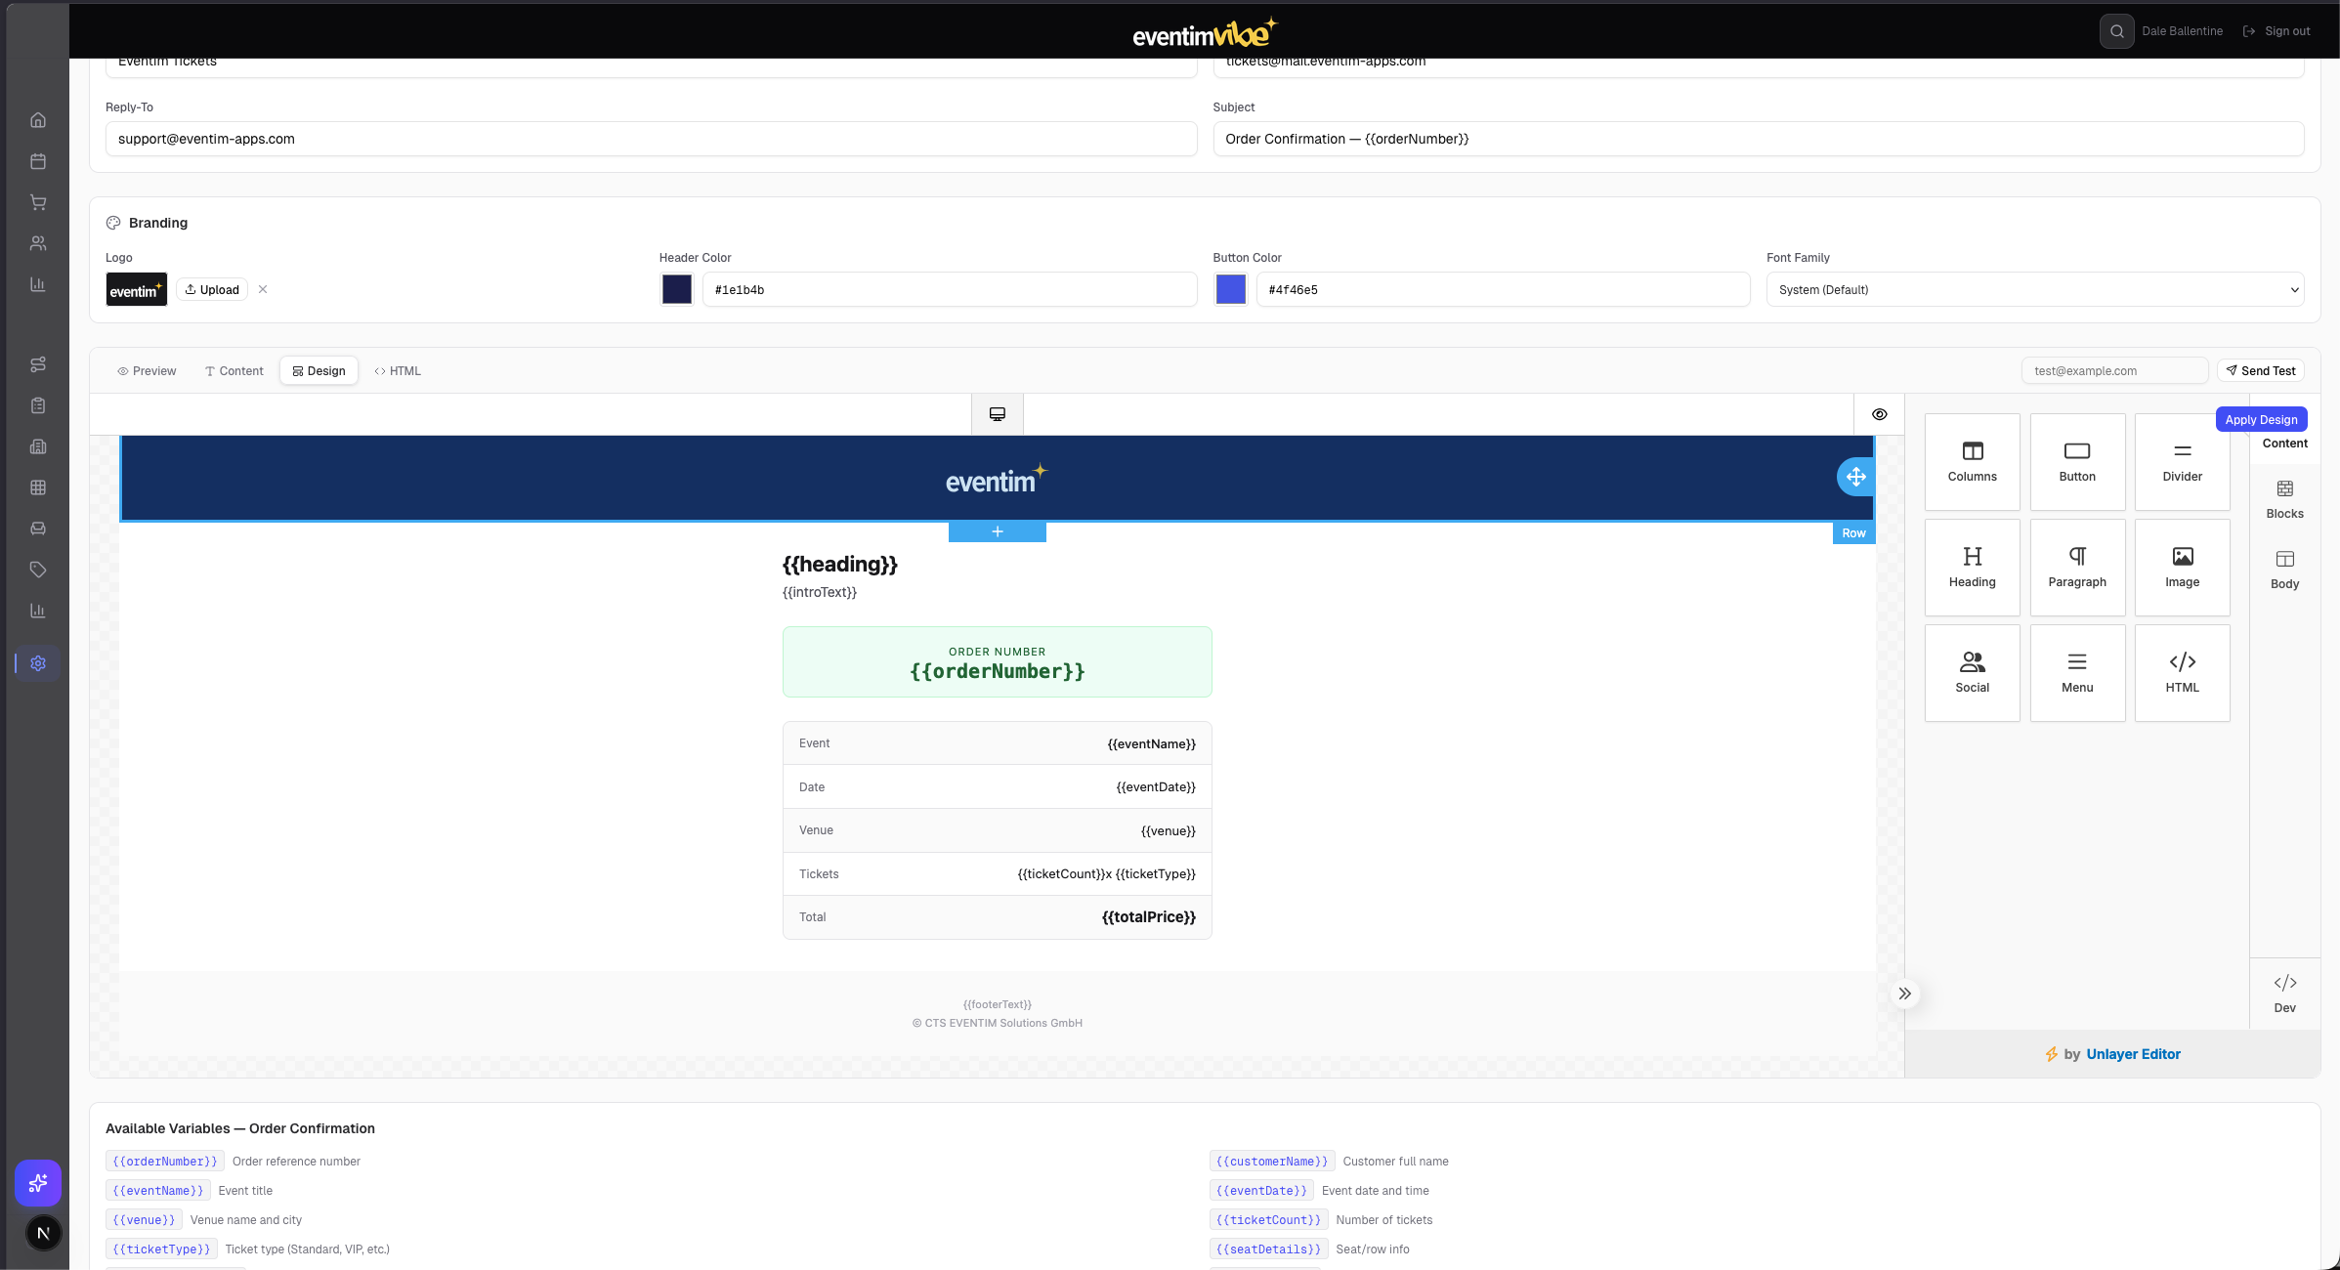This screenshot has width=2340, height=1270.
Task: Open the Body panel tab
Action: pos(2284,570)
